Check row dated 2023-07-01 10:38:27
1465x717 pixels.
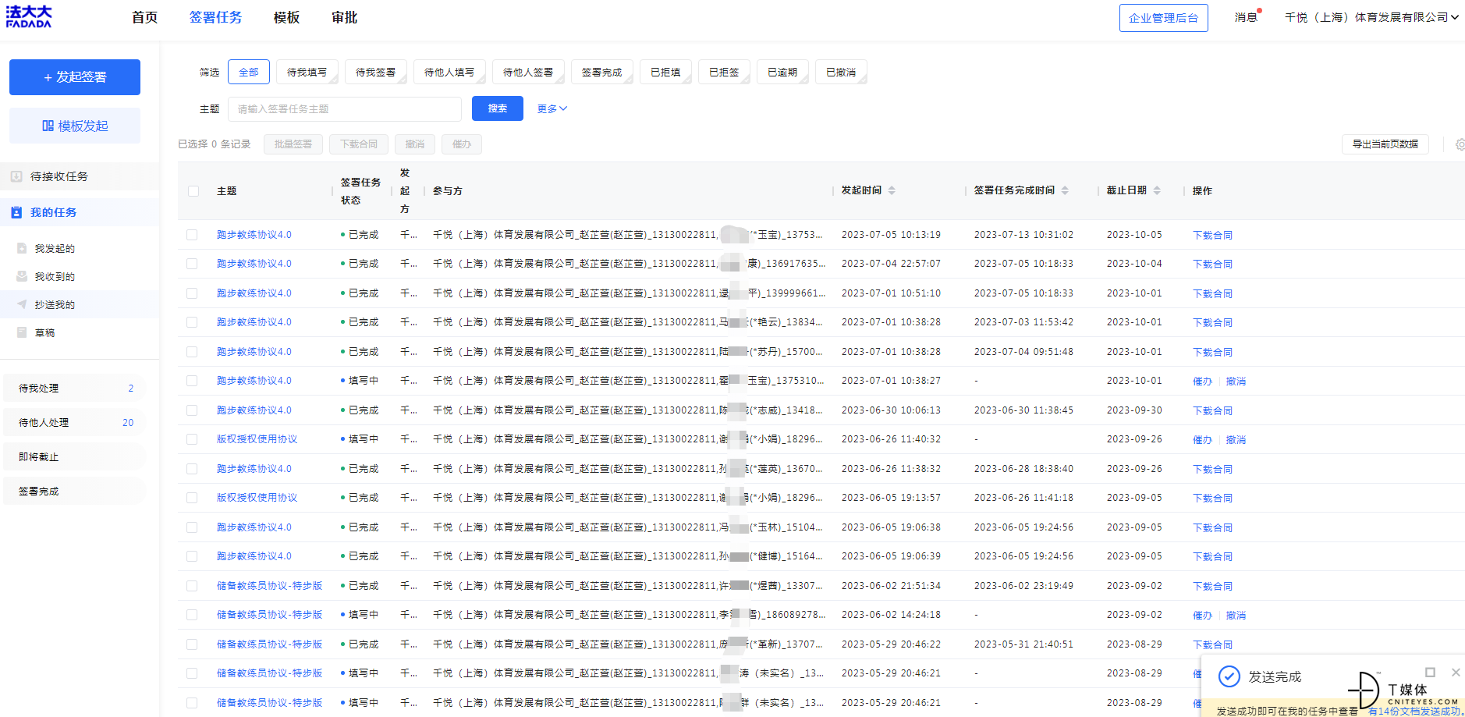point(192,381)
